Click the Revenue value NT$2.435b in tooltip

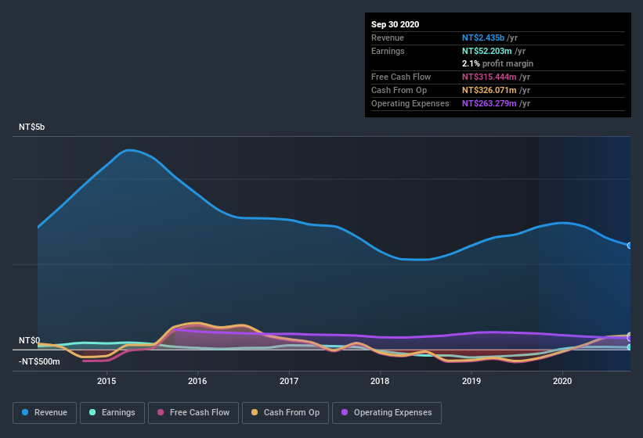pos(483,38)
